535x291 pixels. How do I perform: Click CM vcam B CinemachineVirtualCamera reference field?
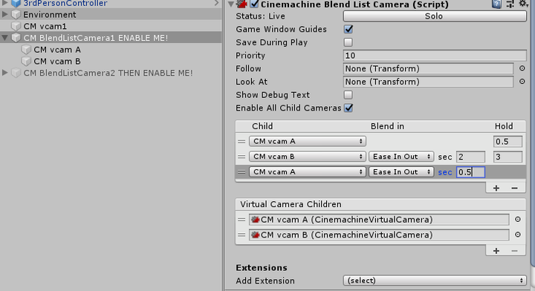coord(379,235)
